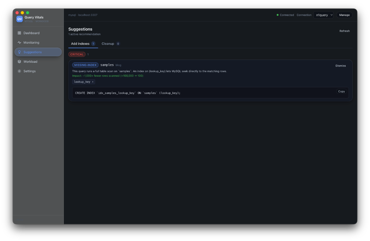Click the blog database label
This screenshot has height=241, width=370.
point(118,65)
